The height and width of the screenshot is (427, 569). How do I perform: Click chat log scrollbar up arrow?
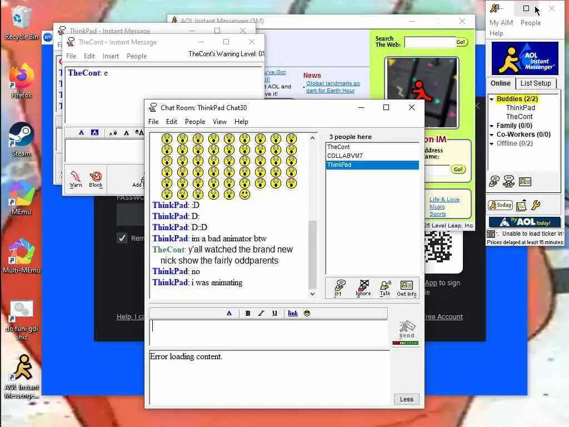click(x=312, y=138)
